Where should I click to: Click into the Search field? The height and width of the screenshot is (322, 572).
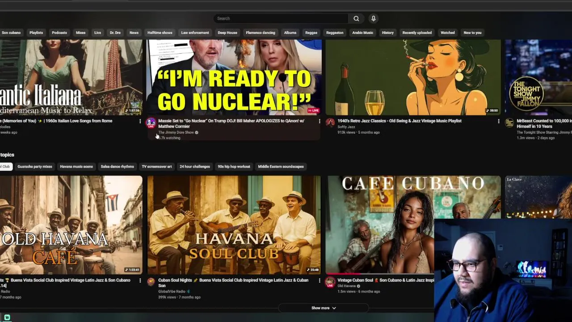281,18
